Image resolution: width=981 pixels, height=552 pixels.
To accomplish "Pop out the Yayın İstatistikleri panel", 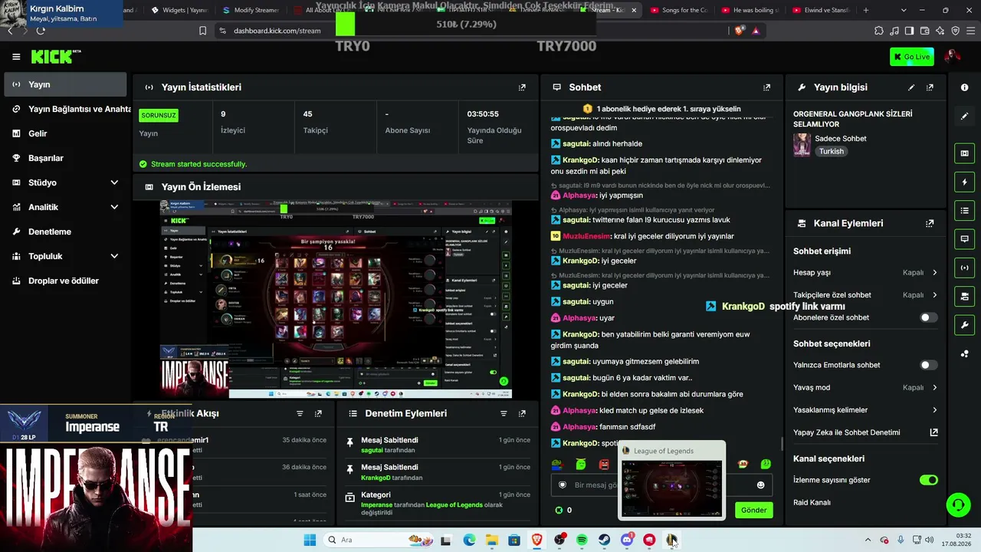I will 522,87.
